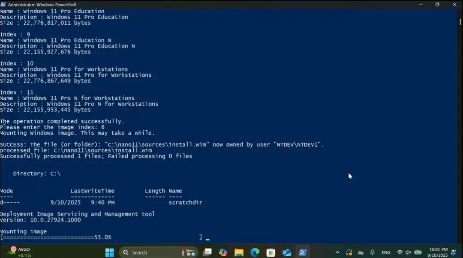Open OneDrive cloud tray icon

tap(361, 252)
